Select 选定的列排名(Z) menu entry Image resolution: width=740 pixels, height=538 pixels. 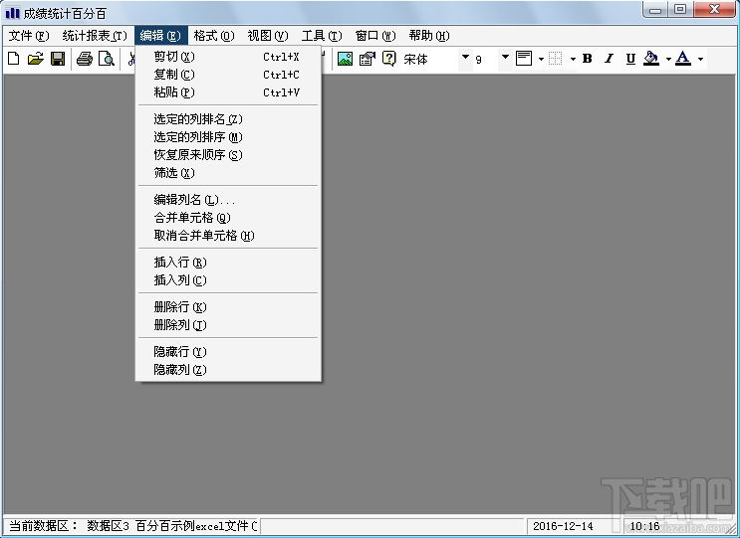point(228,119)
